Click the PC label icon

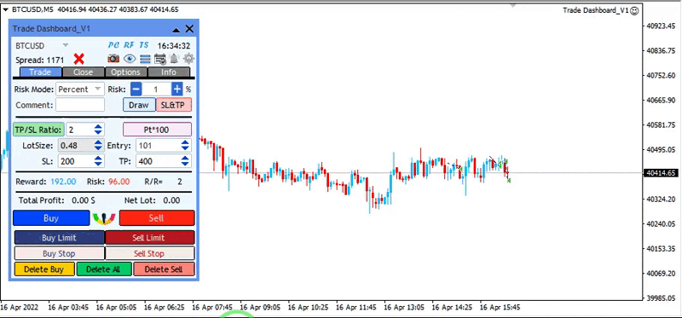click(x=113, y=45)
